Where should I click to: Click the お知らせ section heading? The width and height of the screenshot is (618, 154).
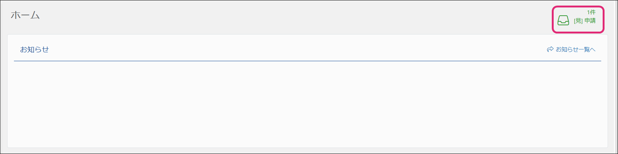point(34,49)
